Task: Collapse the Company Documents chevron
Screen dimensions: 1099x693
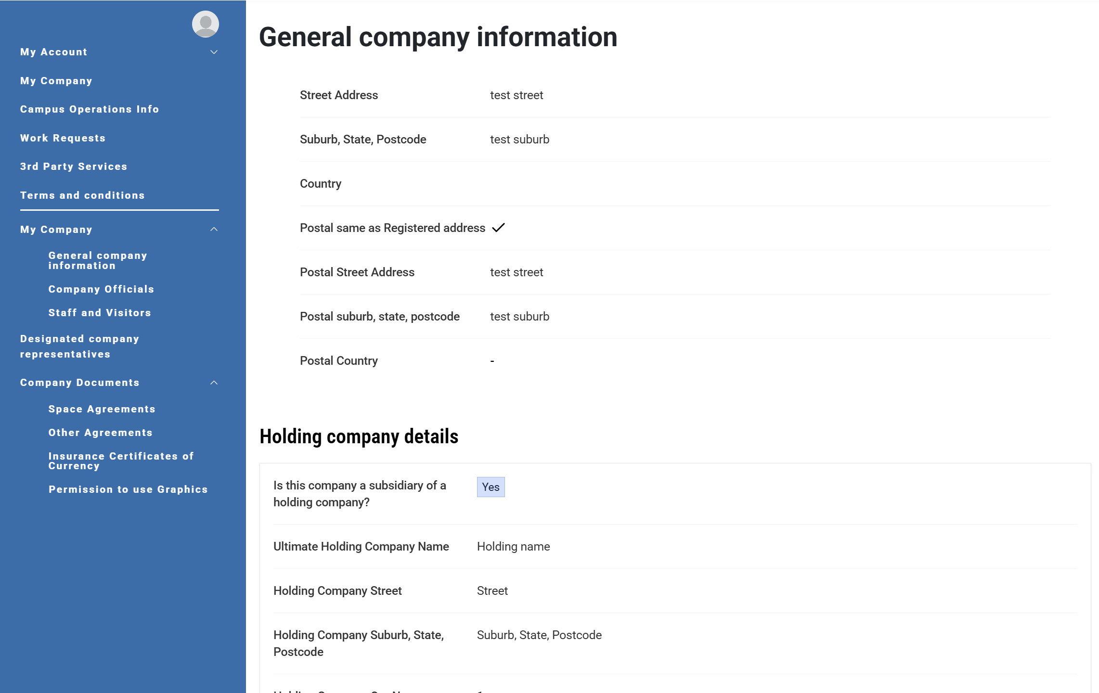Action: (214, 383)
